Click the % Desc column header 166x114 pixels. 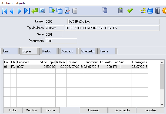tap(61, 62)
